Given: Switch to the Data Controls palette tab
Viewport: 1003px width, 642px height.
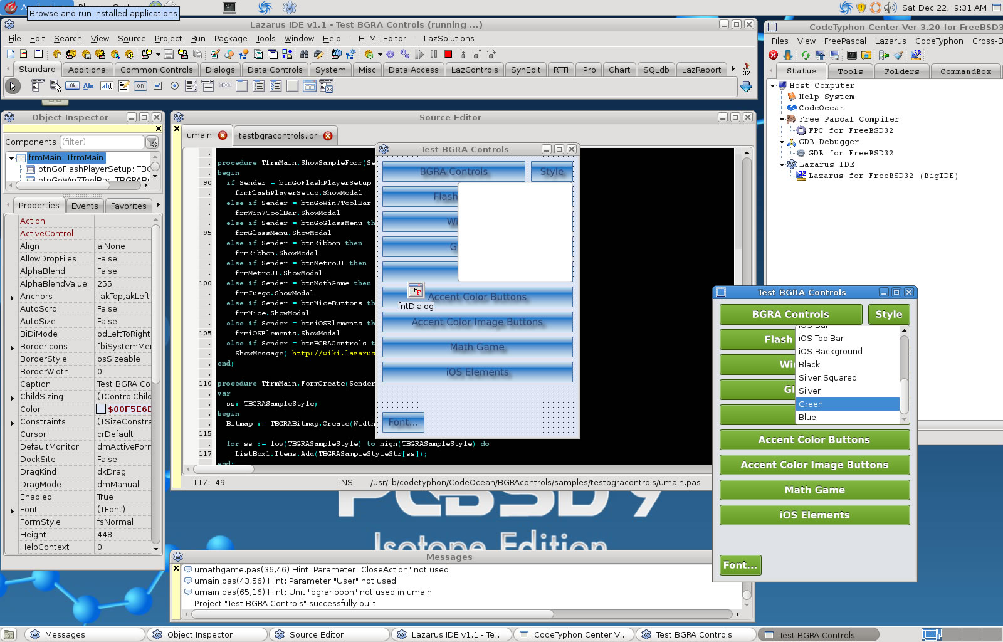Looking at the screenshot, I should click(x=275, y=70).
